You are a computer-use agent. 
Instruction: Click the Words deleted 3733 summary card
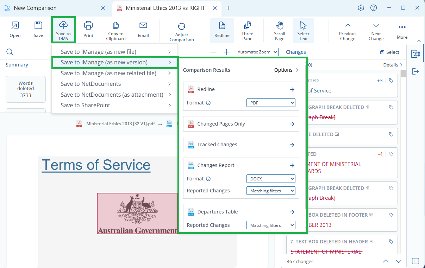point(26,89)
